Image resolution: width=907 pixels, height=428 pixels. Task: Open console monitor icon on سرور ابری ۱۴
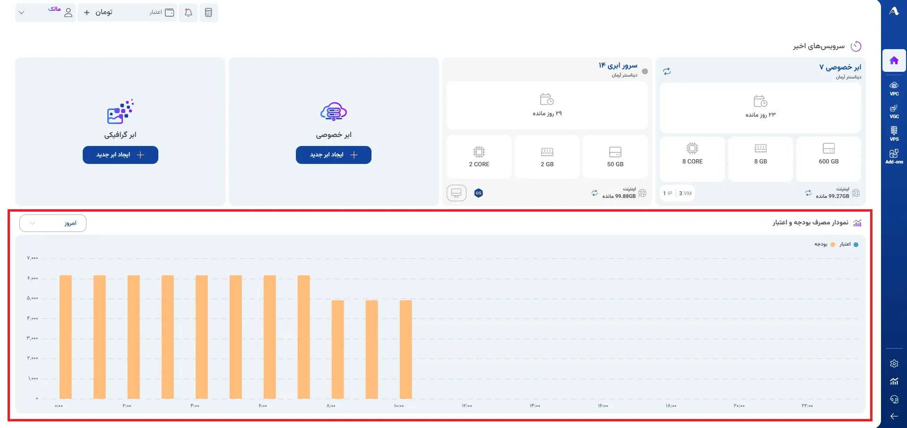click(457, 193)
